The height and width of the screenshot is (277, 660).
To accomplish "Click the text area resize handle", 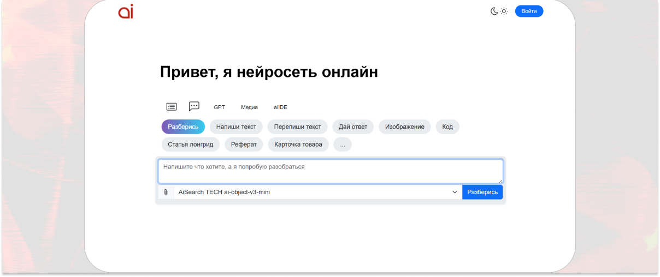I will [x=500, y=180].
